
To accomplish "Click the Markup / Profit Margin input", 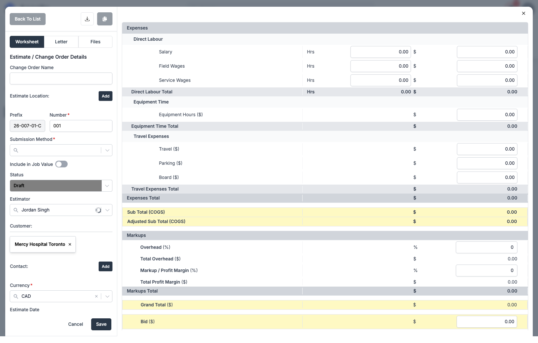I will (x=486, y=271).
